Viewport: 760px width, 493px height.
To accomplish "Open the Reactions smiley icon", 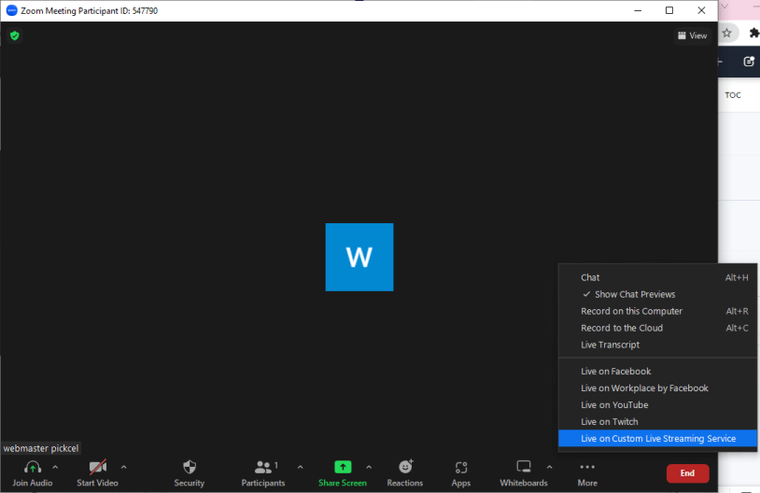I will [x=405, y=467].
